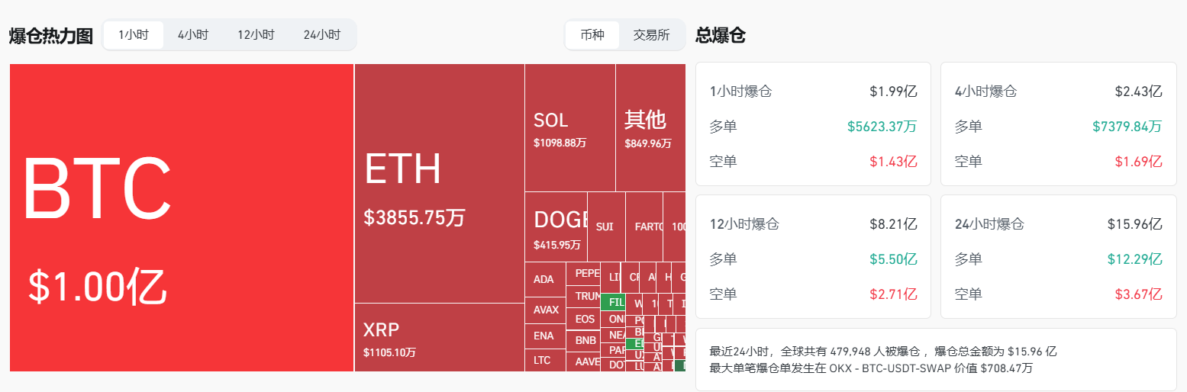This screenshot has height=392, width=1187.
Task: Toggle heatmap view to 交易所
Action: click(x=651, y=35)
